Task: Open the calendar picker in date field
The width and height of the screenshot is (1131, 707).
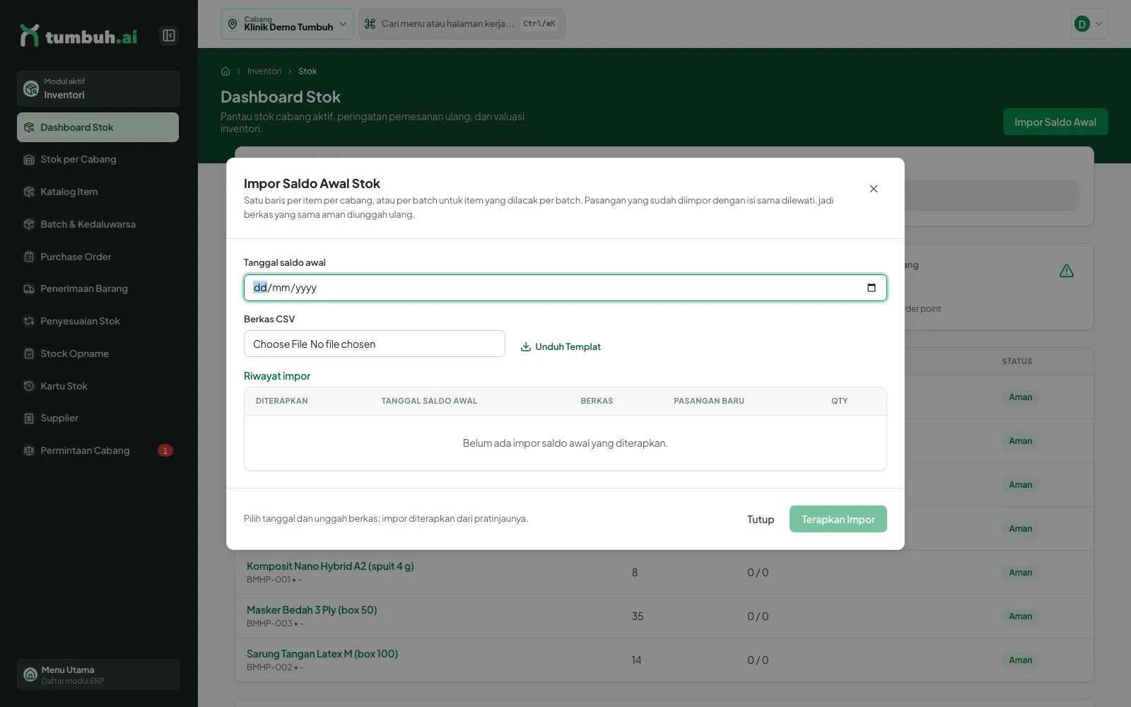Action: coord(871,288)
